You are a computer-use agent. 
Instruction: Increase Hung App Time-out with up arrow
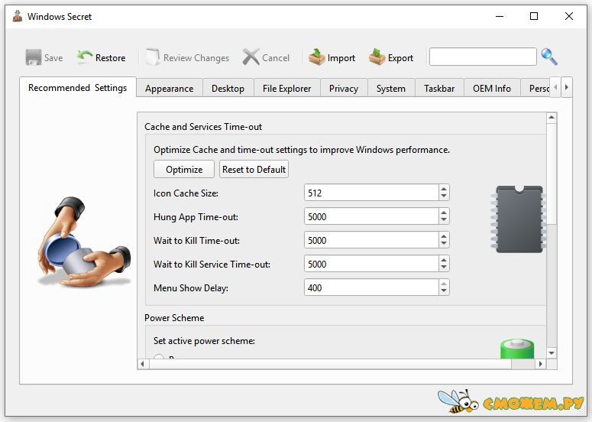pos(444,213)
